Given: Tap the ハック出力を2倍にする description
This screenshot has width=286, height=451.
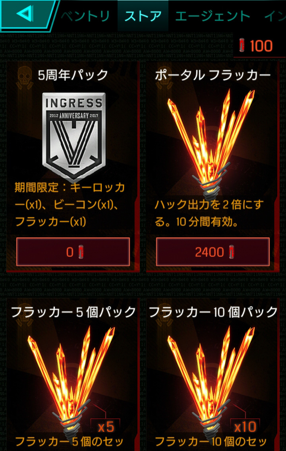Looking at the screenshot, I should pyautogui.click(x=209, y=214).
